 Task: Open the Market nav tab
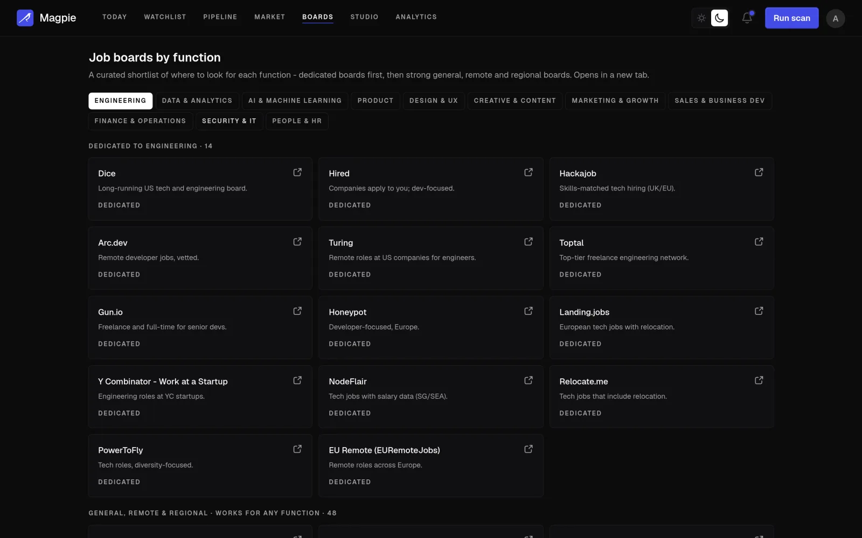(270, 17)
